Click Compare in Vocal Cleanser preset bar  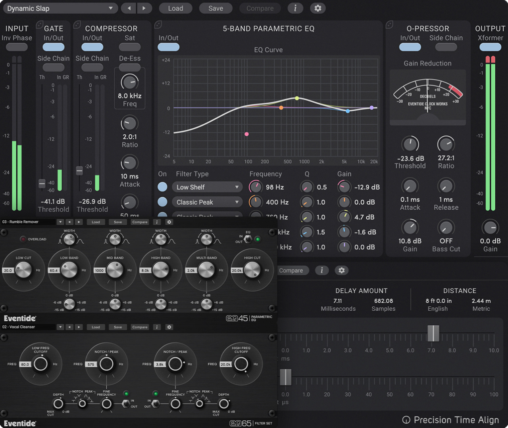pyautogui.click(x=140, y=327)
